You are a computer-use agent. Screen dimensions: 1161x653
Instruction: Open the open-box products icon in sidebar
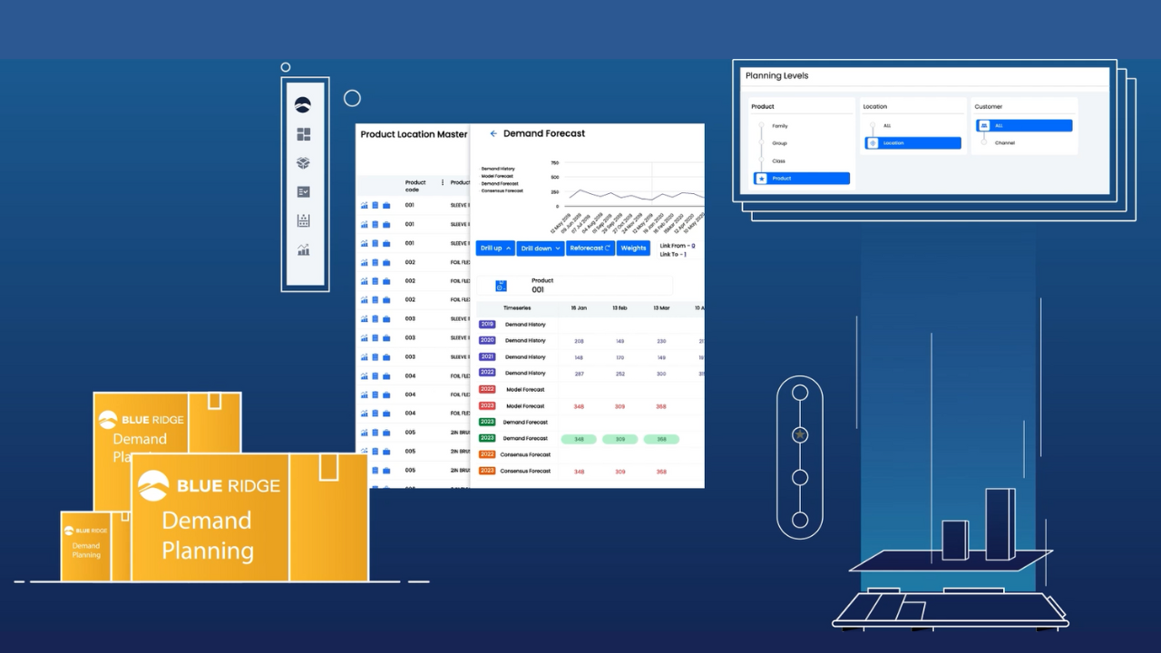[x=304, y=163]
